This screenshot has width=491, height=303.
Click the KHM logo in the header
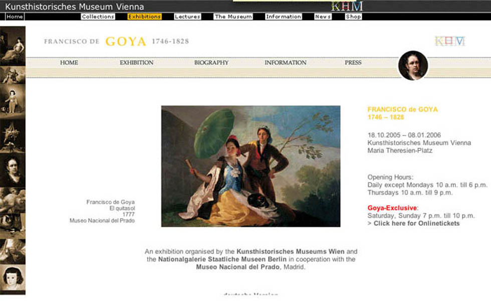(347, 6)
